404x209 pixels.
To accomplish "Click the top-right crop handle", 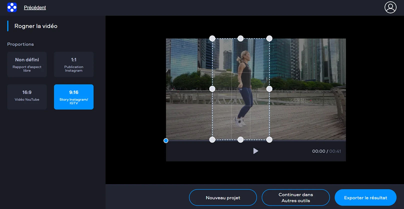I will pyautogui.click(x=269, y=38).
